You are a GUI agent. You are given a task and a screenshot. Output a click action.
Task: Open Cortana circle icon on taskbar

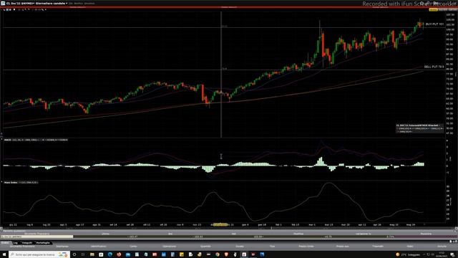[x=74, y=254]
